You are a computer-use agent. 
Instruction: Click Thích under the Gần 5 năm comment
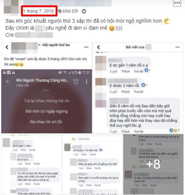click(126, 131)
